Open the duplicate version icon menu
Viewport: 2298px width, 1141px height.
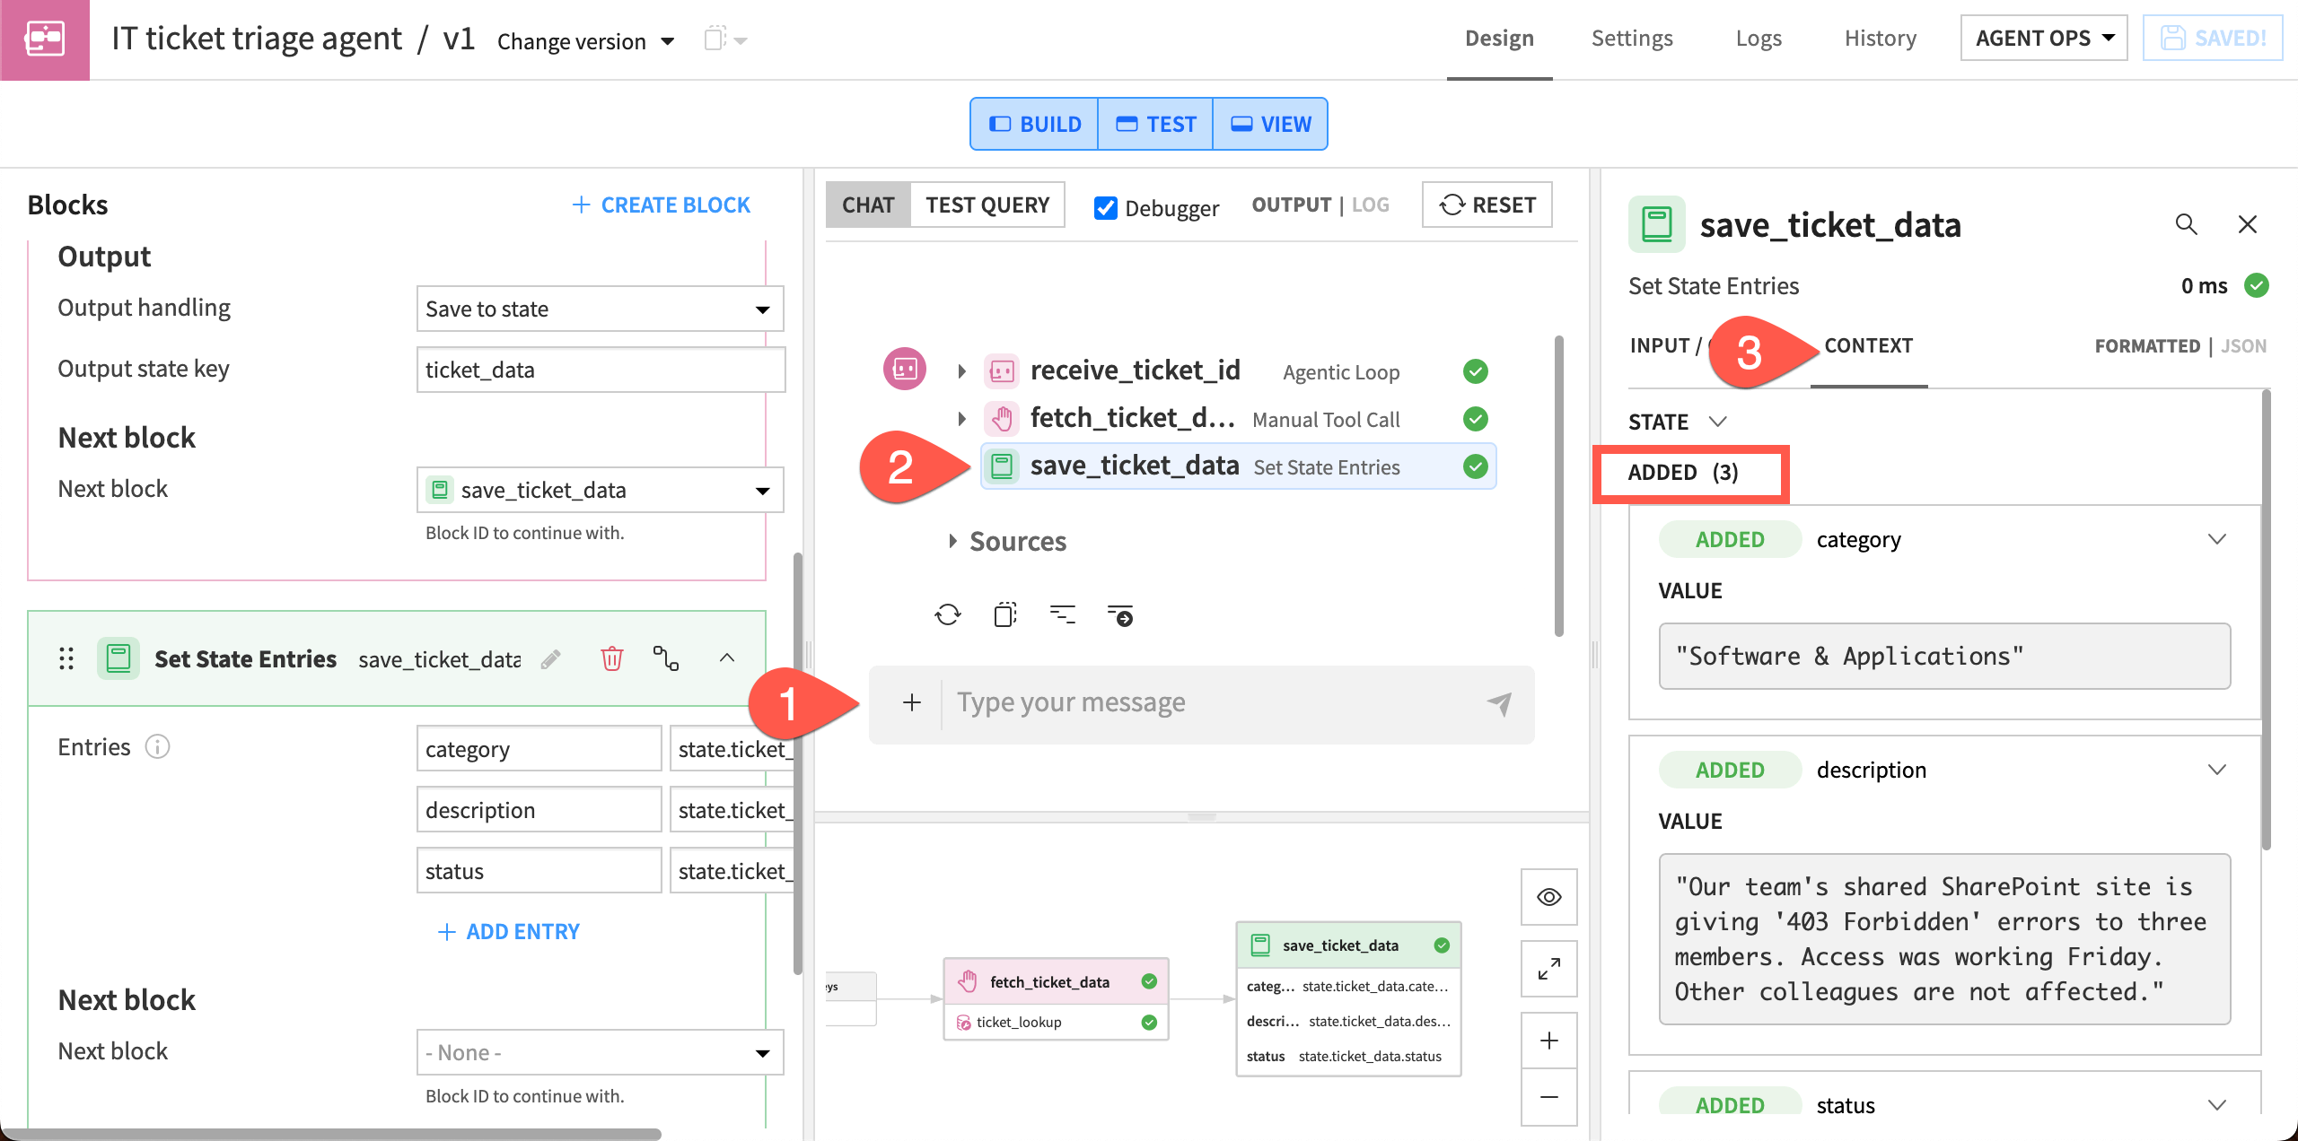(x=725, y=39)
